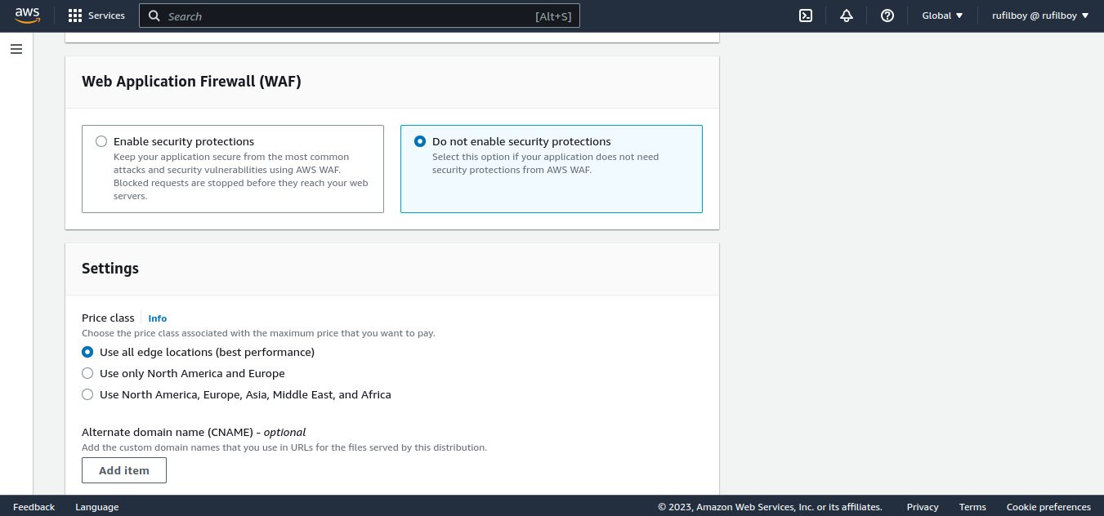Select Do not enable security protections

pyautogui.click(x=420, y=141)
